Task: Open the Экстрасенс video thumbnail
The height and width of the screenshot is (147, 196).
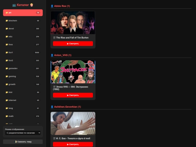Action: (73, 72)
